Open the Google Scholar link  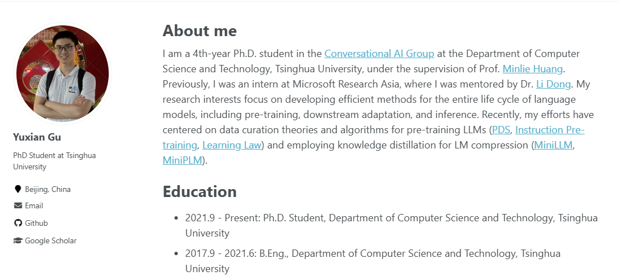click(x=50, y=240)
